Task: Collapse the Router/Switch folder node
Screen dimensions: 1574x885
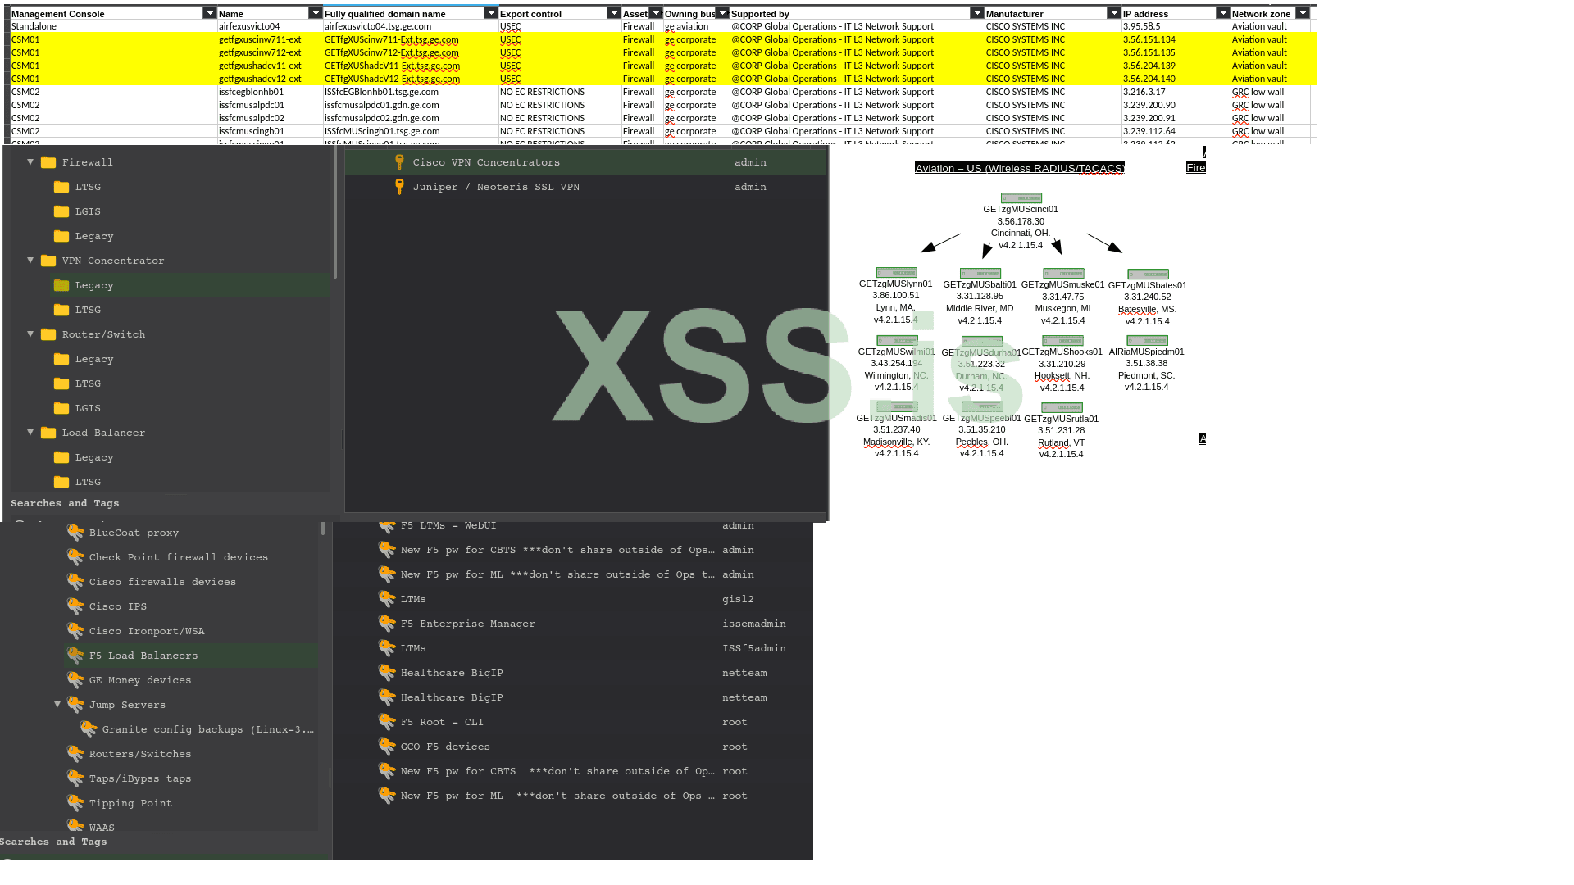Action: [30, 334]
